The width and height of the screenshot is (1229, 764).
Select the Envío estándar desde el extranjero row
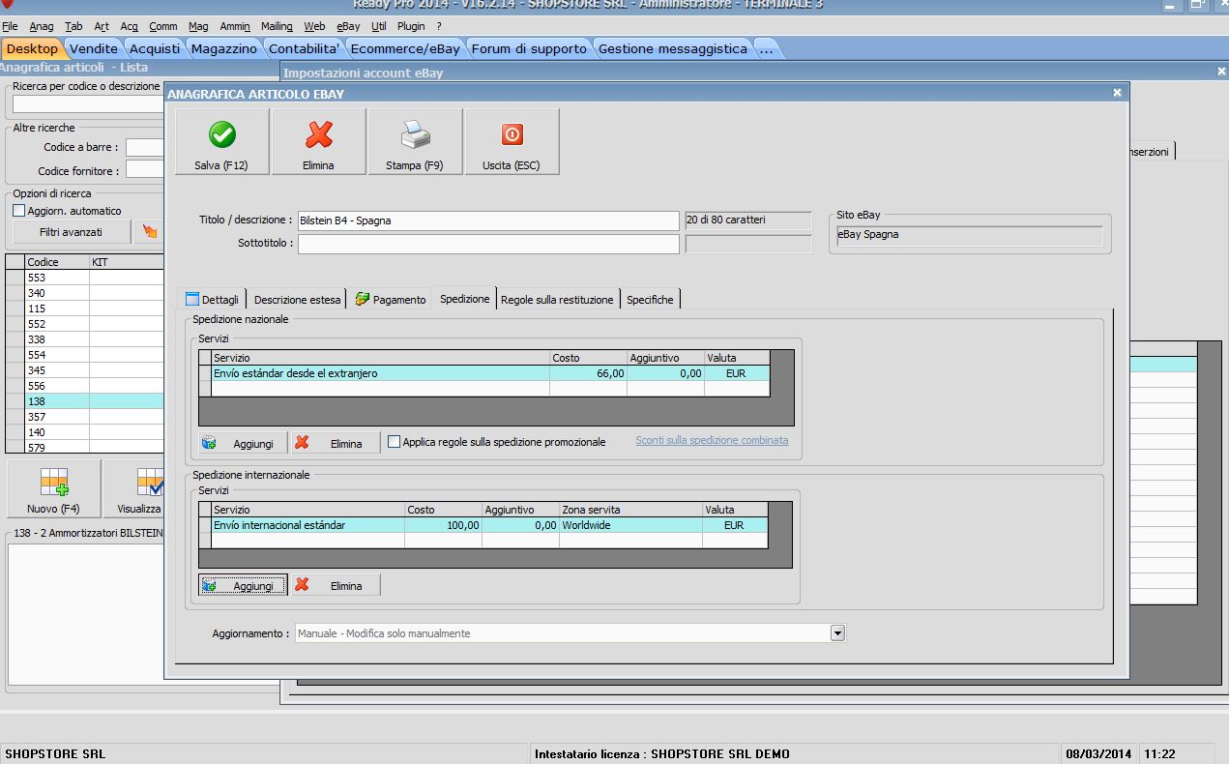point(491,373)
